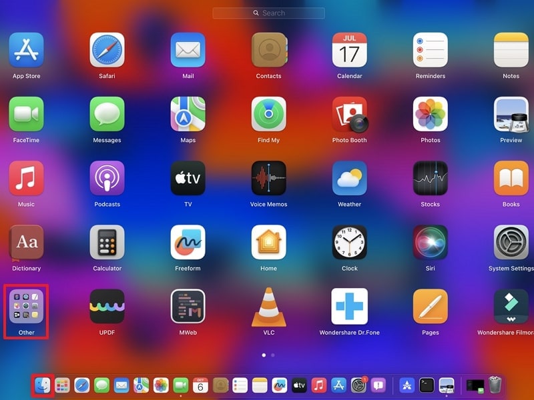This screenshot has height=400, width=534.
Task: Open the Trash in the Dock
Action: (x=495, y=385)
